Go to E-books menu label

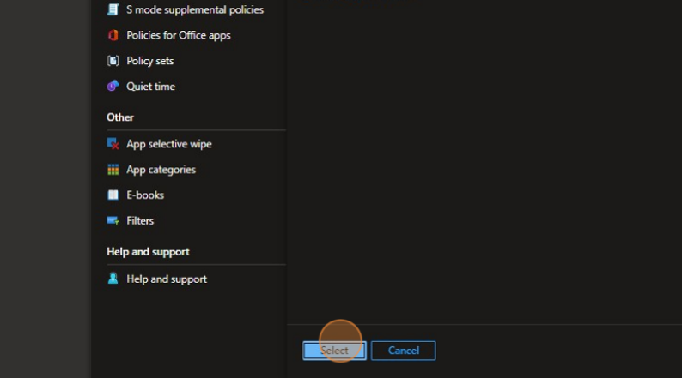tap(144, 195)
